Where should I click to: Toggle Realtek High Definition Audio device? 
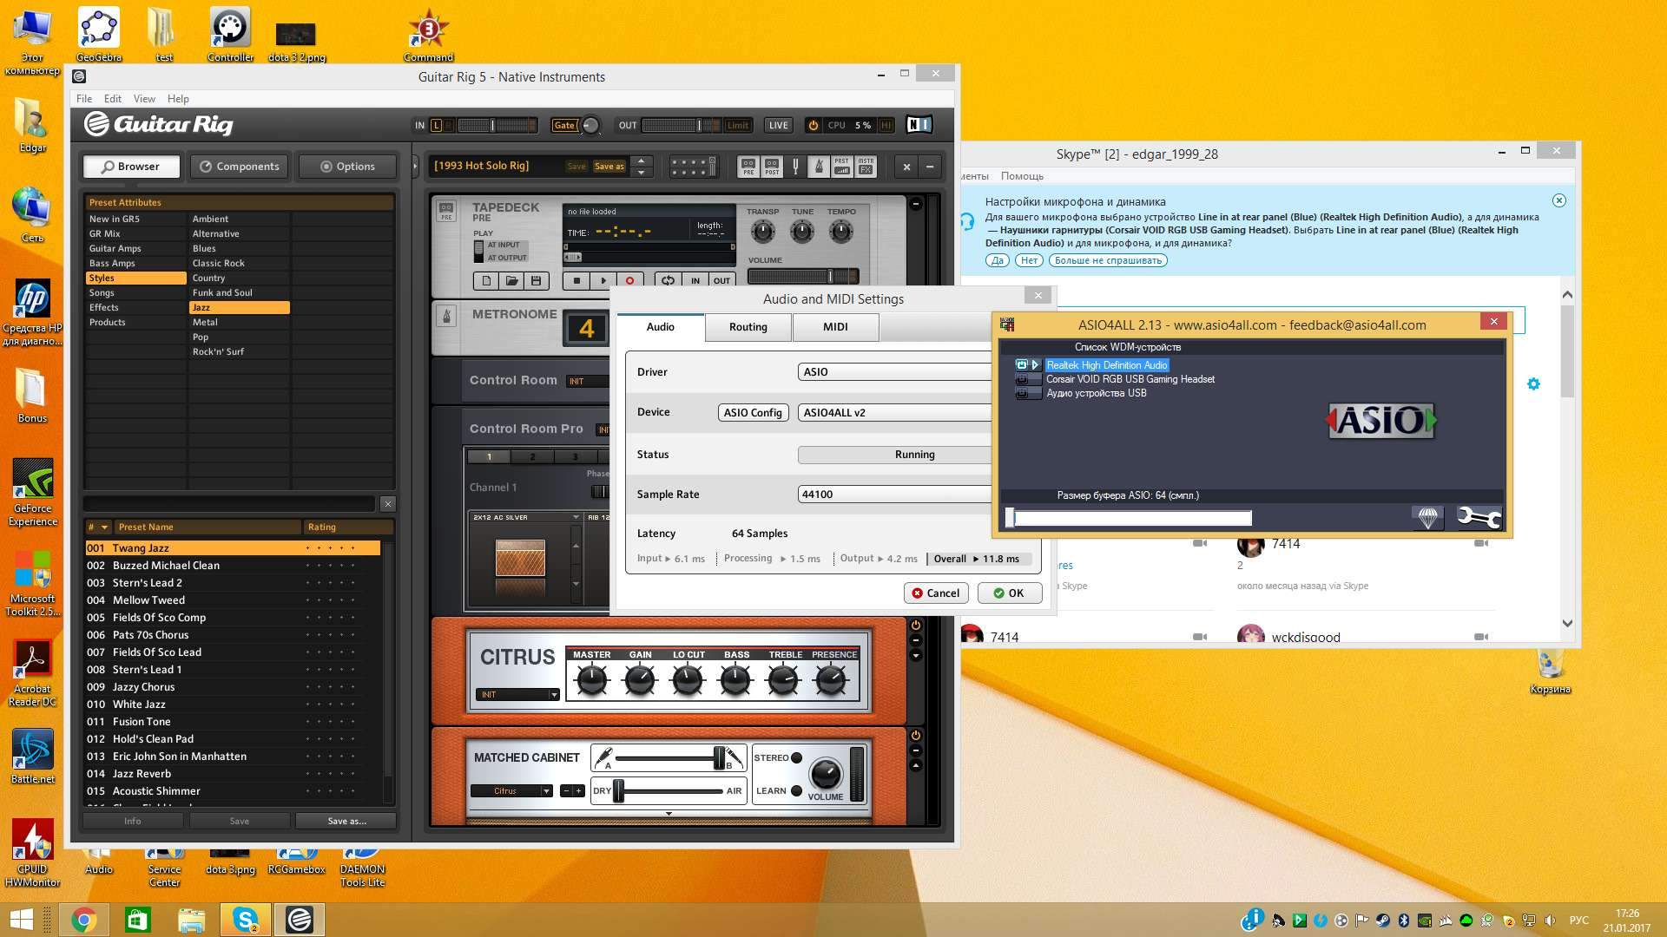[1022, 365]
